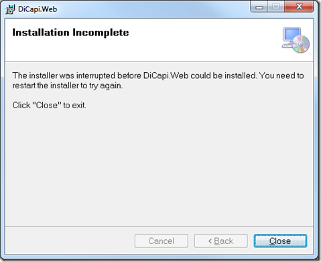The image size is (321, 262).
Task: Click the DiCapi.Web title bar text
Action: tap(38, 9)
